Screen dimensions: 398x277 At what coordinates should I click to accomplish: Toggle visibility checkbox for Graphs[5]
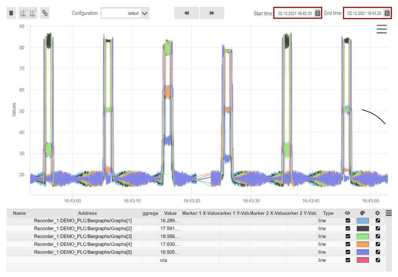(x=348, y=252)
